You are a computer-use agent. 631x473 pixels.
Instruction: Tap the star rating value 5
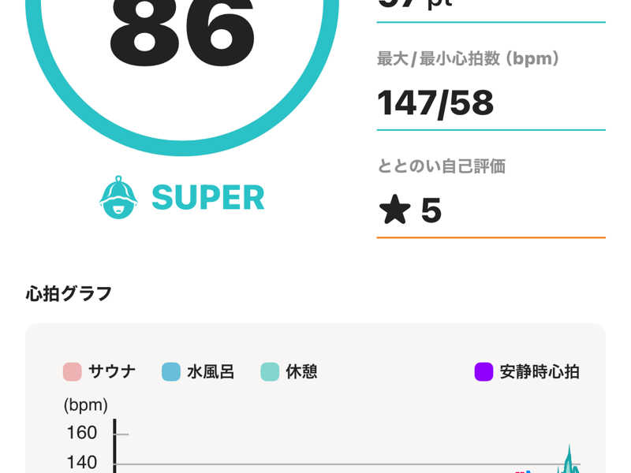(431, 210)
